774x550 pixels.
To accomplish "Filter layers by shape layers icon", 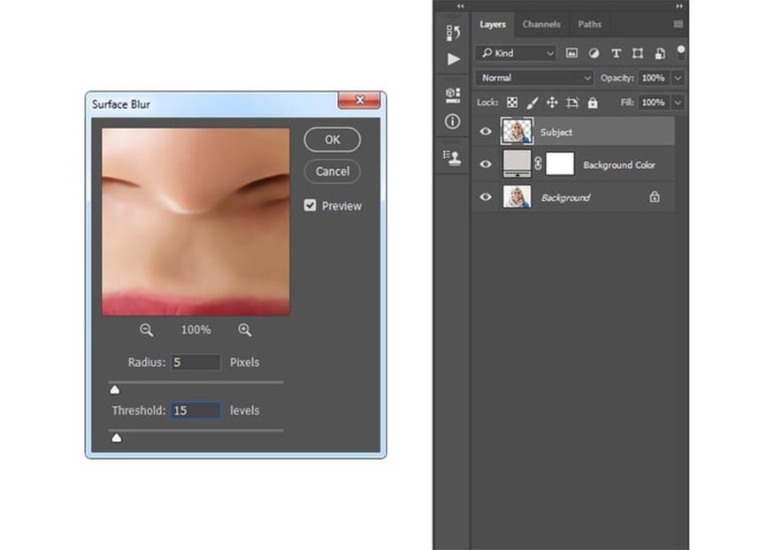I will (x=638, y=53).
